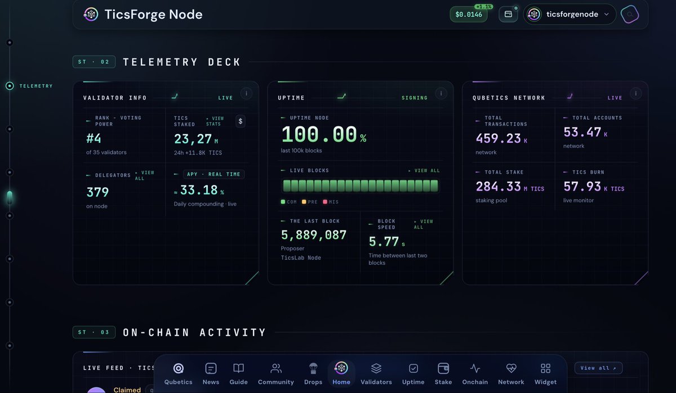Click the wallet icon in header
Screen dimensions: 676x393
508,14
